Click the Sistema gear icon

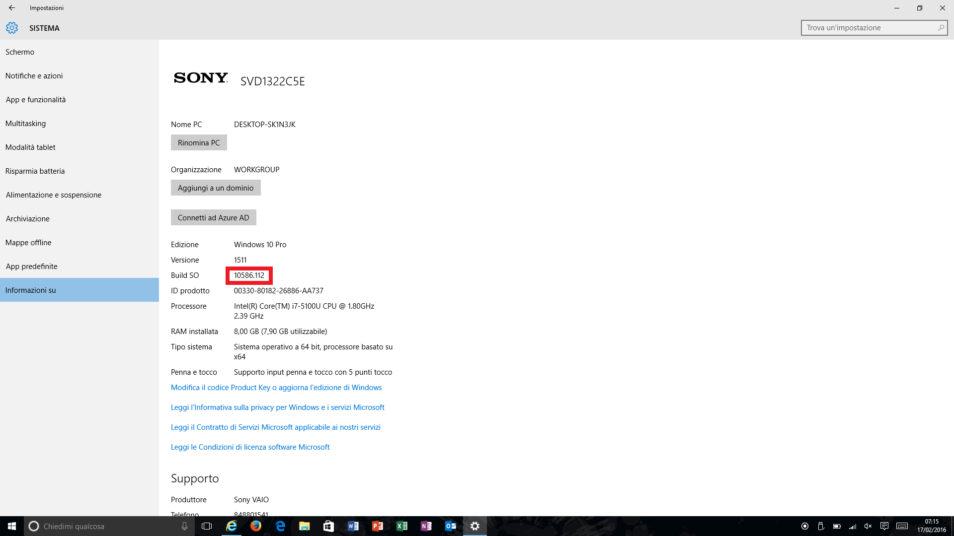pyautogui.click(x=12, y=28)
